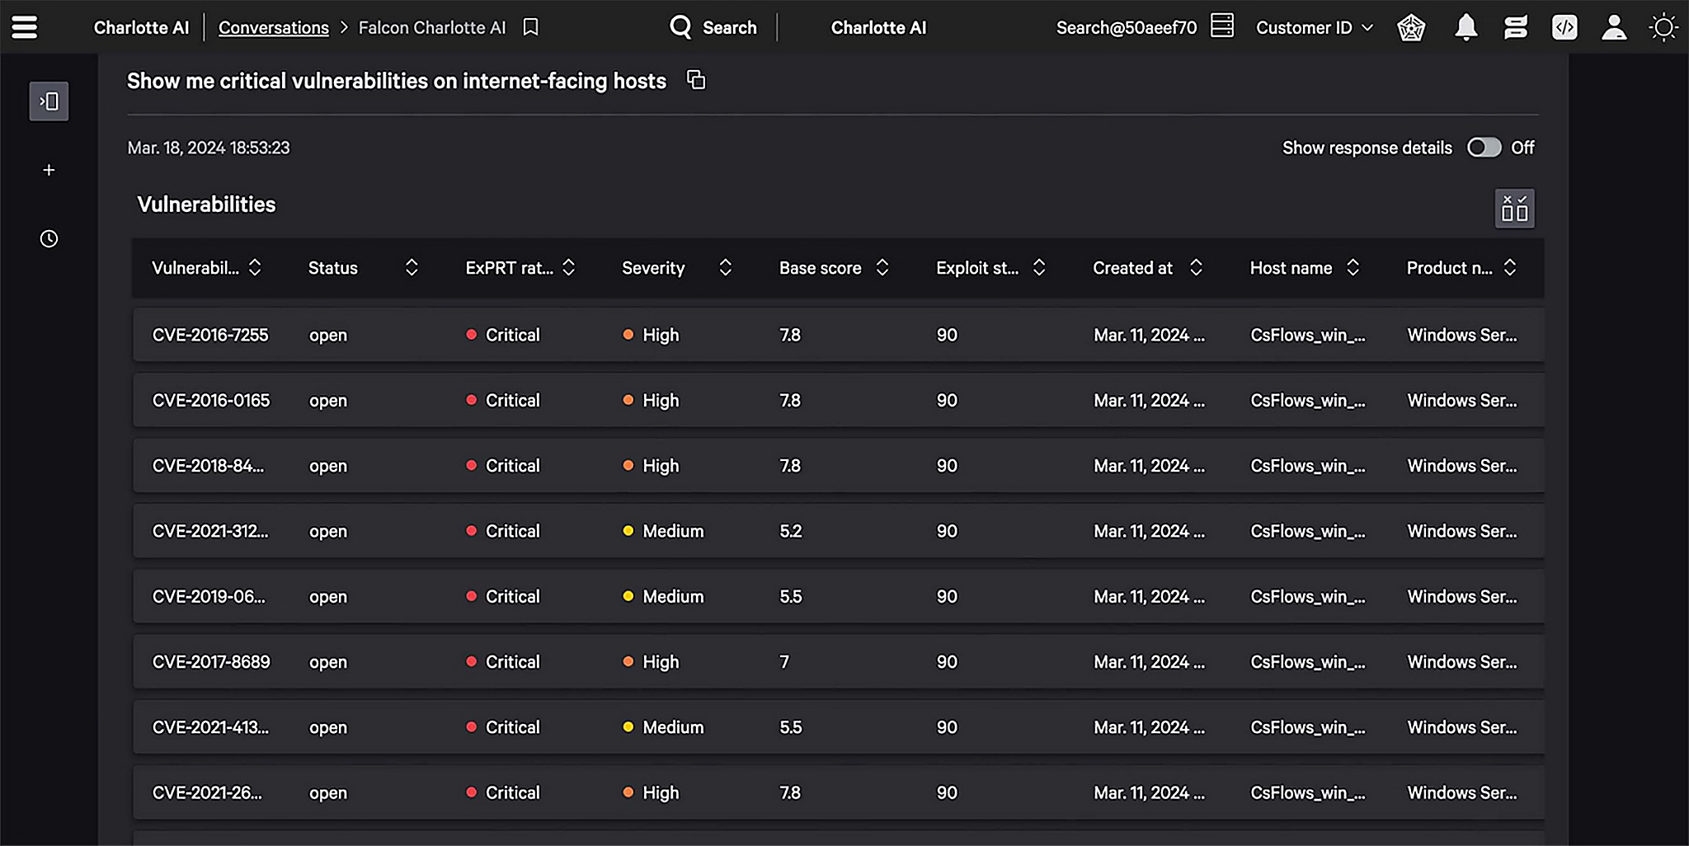Image resolution: width=1689 pixels, height=846 pixels.
Task: Open the hamburger main menu
Action: 24,27
